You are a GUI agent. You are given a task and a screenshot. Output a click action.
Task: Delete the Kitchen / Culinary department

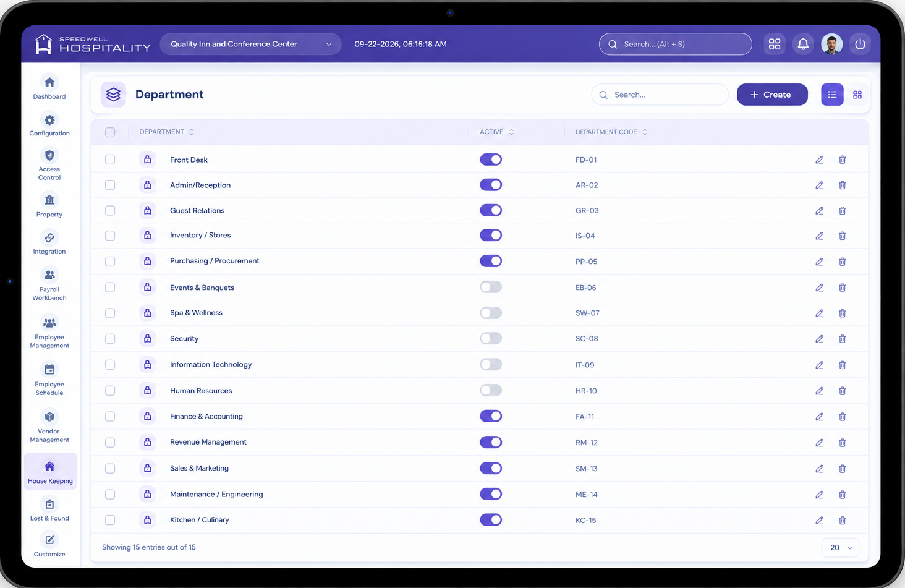[842, 521]
